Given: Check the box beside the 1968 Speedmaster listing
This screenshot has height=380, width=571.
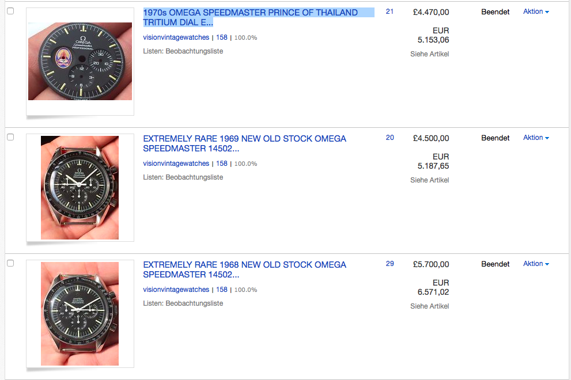Looking at the screenshot, I should (x=10, y=263).
